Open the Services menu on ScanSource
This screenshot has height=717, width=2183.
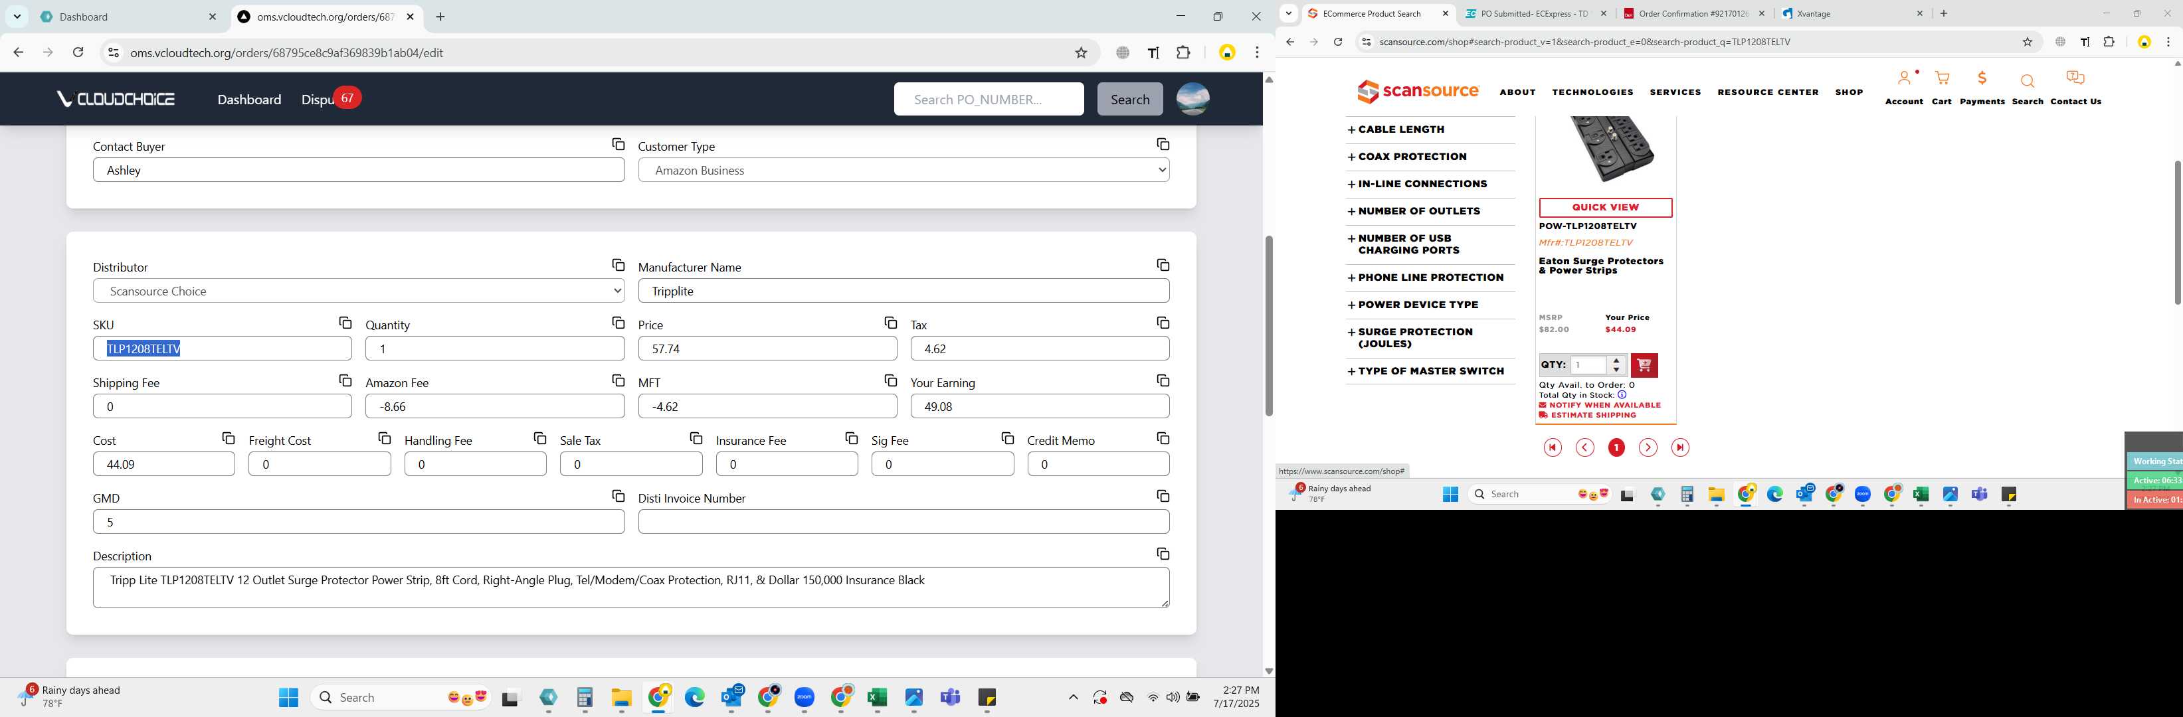click(1675, 92)
